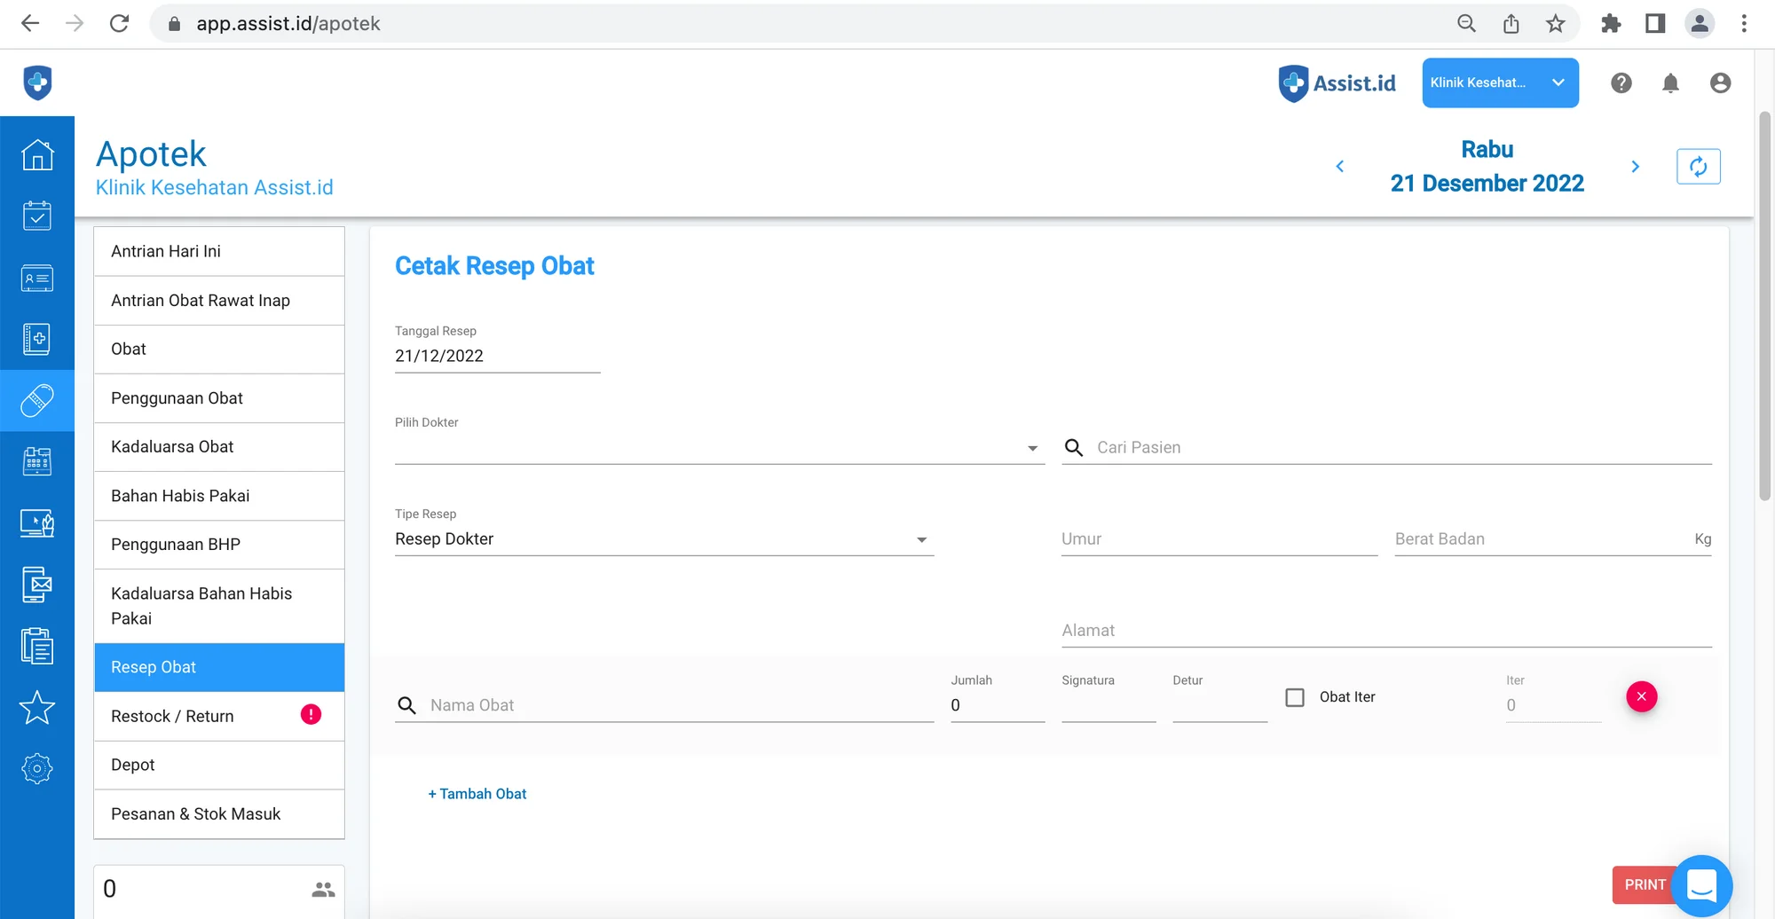Click the refresh date sync button
1775x919 pixels.
point(1699,167)
